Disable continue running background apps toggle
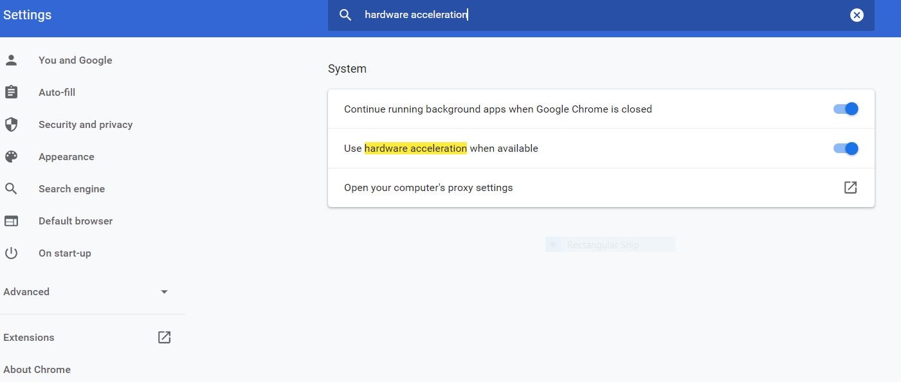The width and height of the screenshot is (901, 382). pyautogui.click(x=846, y=109)
